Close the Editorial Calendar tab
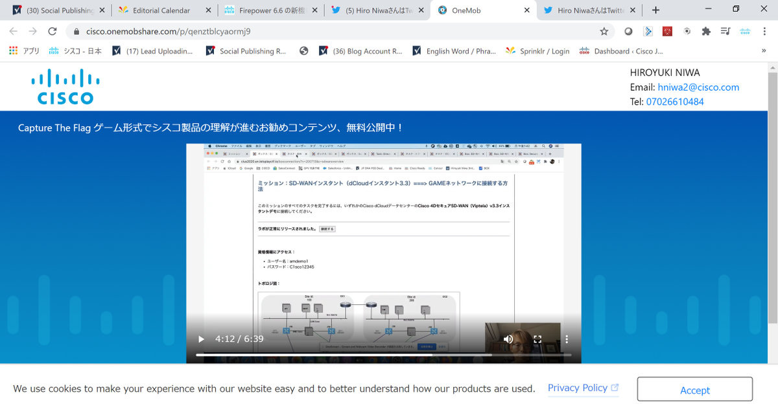This screenshot has height=413, width=778. pyautogui.click(x=207, y=10)
